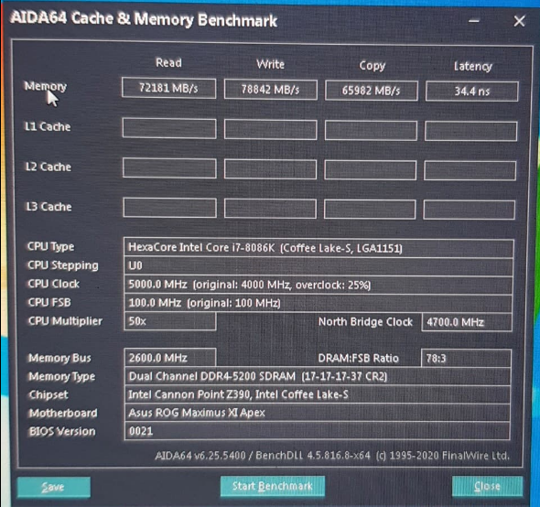This screenshot has height=507, width=540.
Task: Click the CPU Stepping label
Action: [63, 265]
